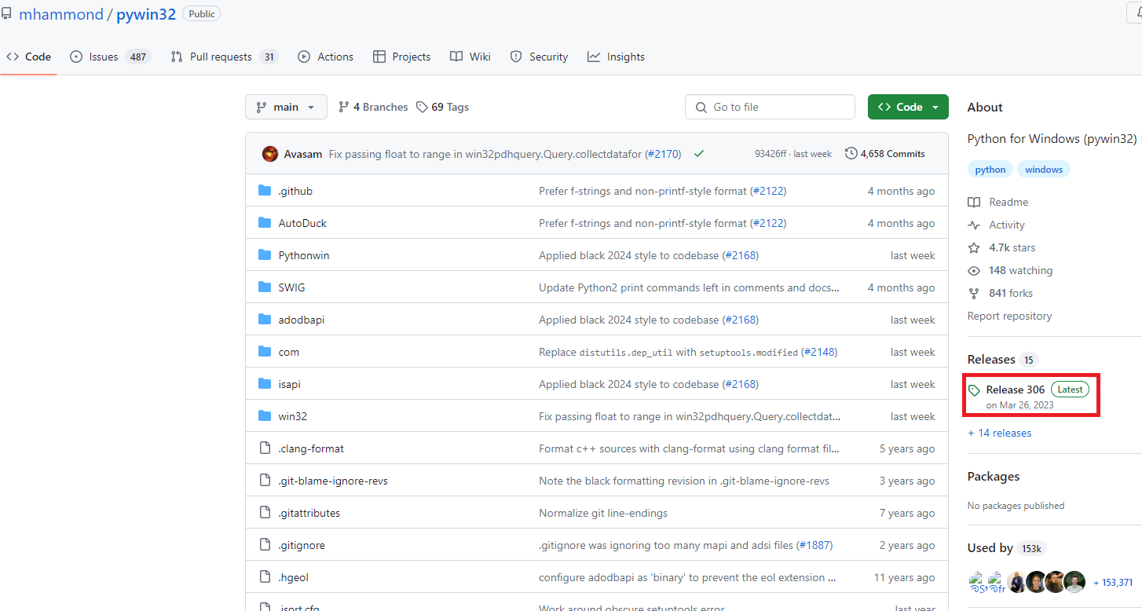Click + 14 releases link
The image size is (1142, 611).
[x=1000, y=433]
